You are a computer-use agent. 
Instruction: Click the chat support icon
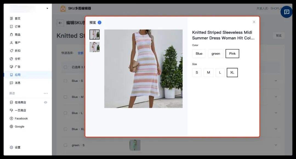click(x=287, y=12)
